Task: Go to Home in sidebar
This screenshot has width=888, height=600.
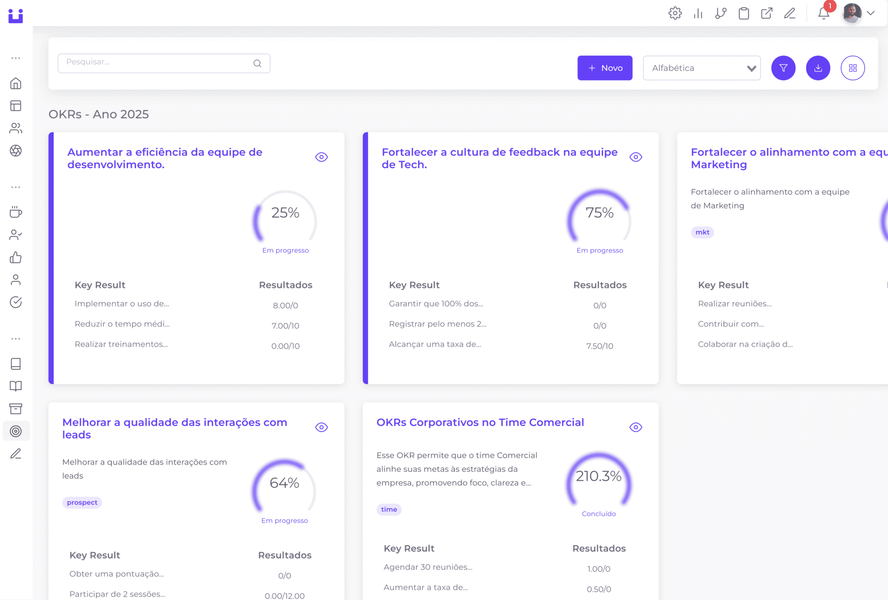Action: [16, 83]
